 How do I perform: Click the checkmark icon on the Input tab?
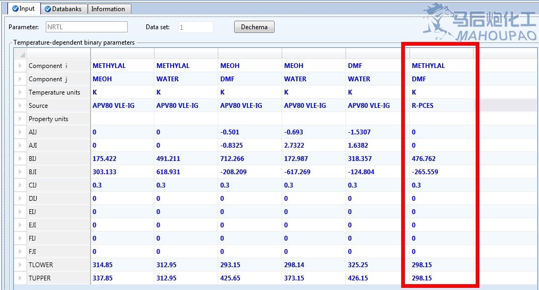[15, 8]
